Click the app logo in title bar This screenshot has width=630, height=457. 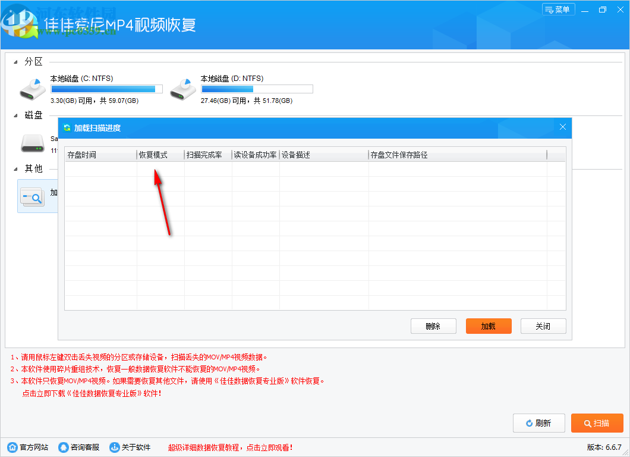tap(19, 22)
